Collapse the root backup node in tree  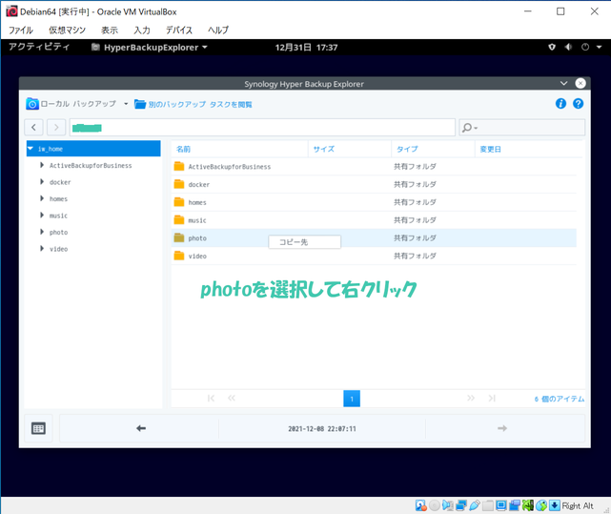pos(31,149)
